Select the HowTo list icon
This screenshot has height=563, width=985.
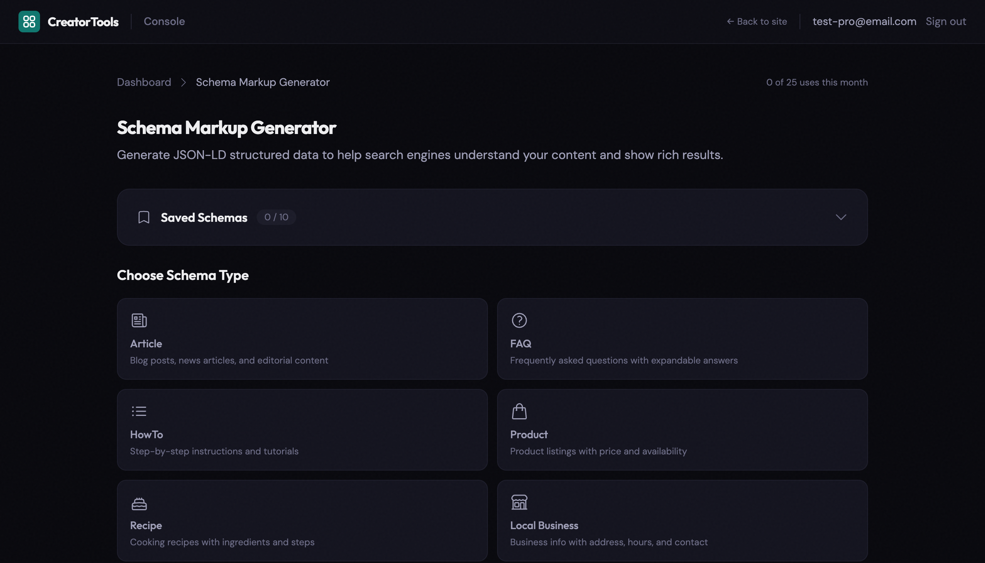tap(139, 411)
